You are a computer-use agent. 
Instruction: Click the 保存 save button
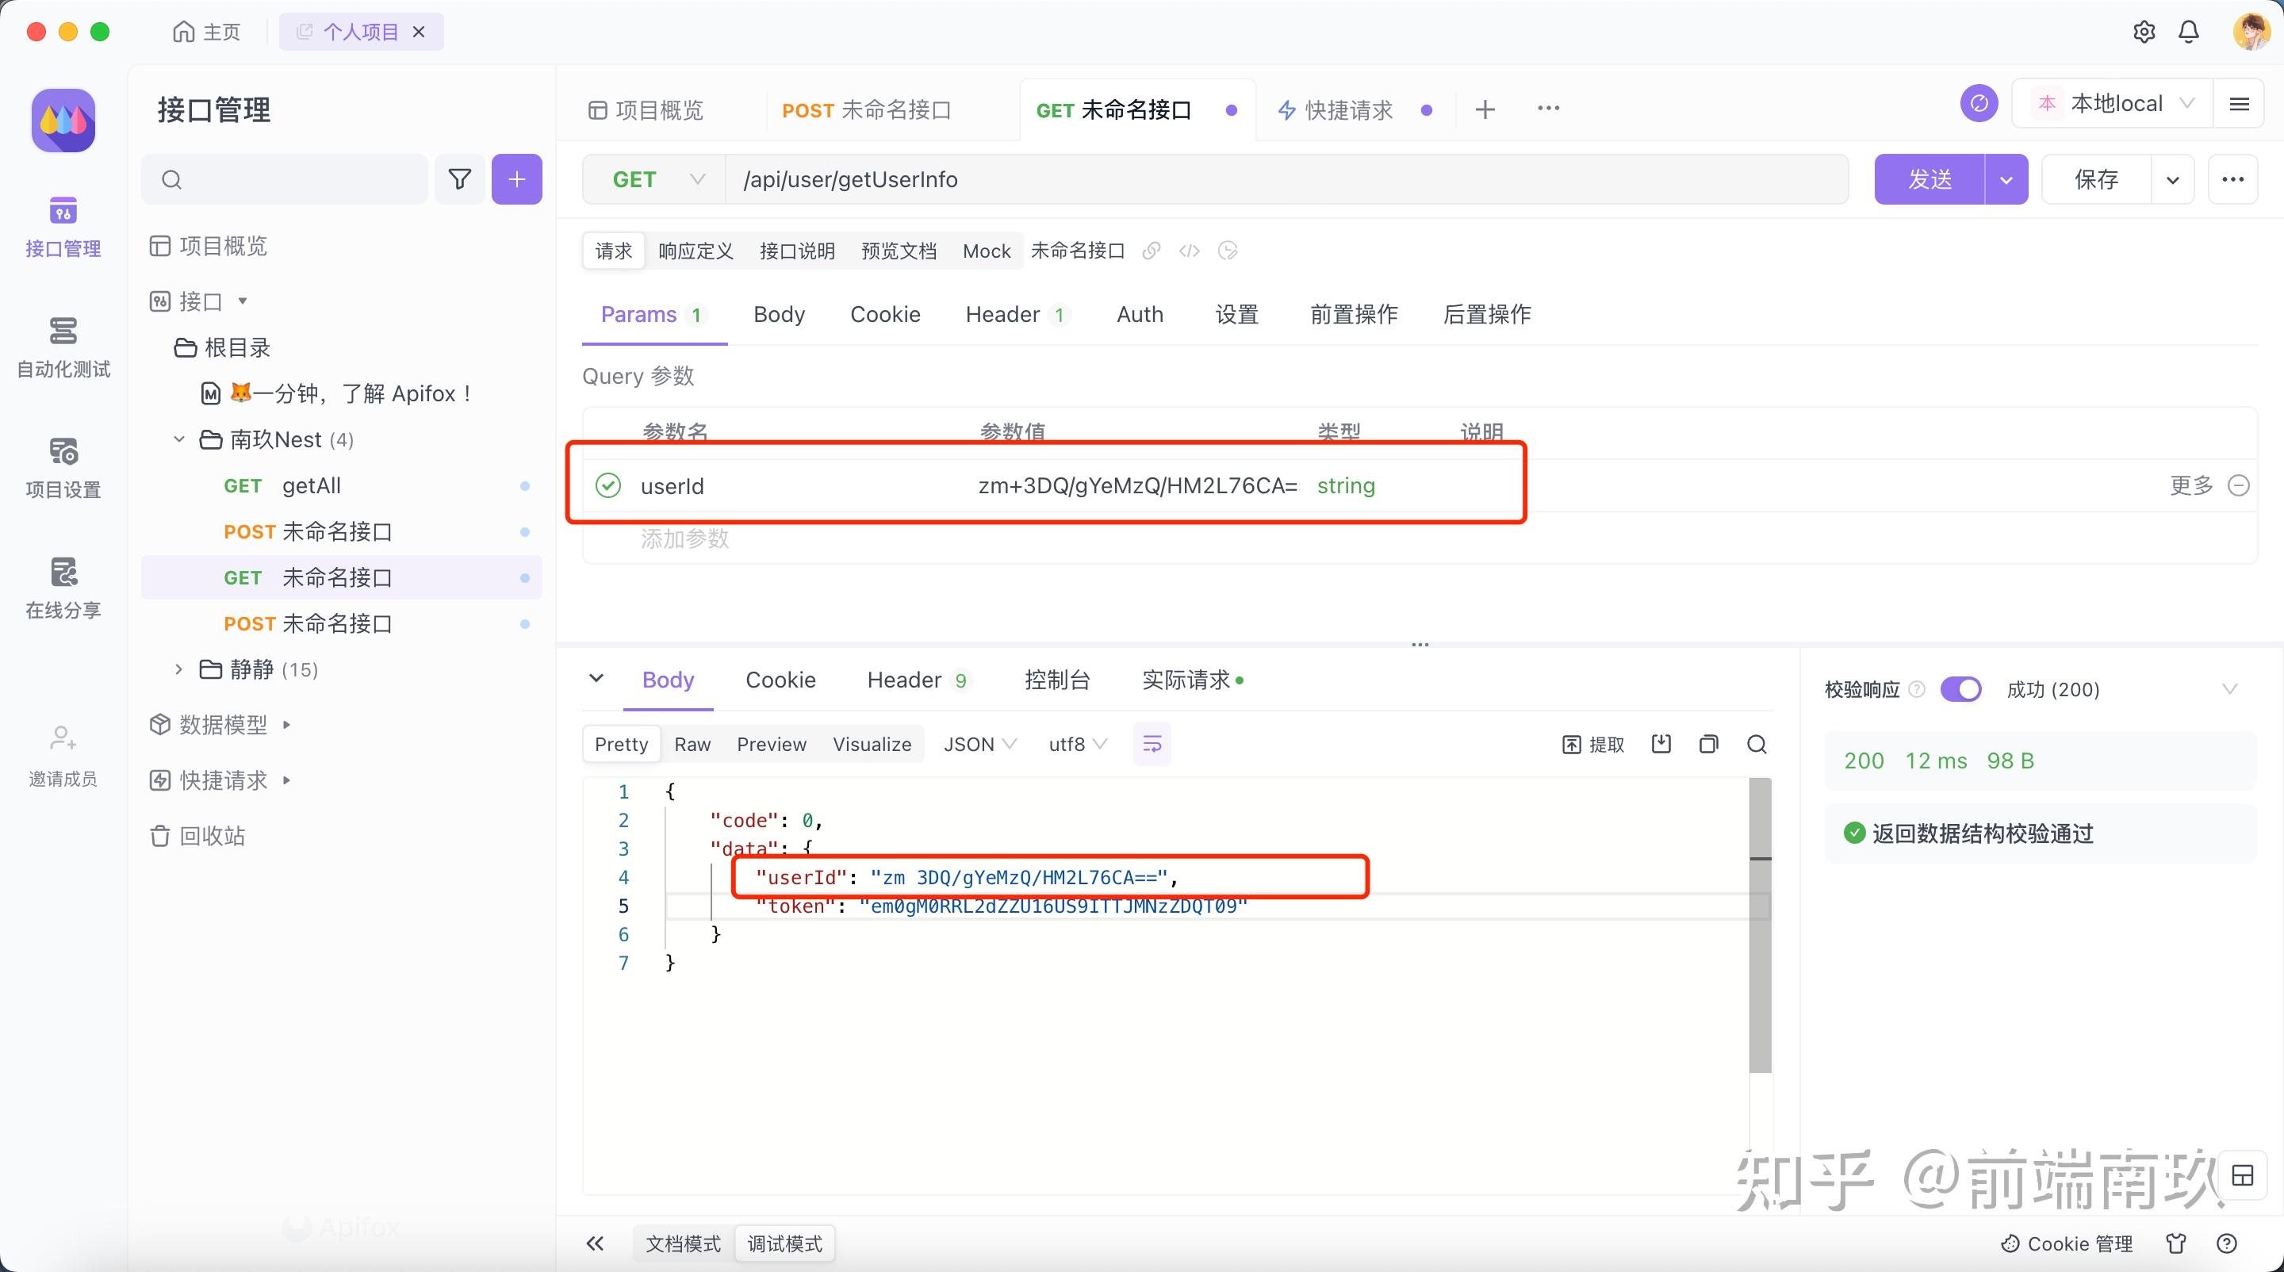click(x=2097, y=179)
